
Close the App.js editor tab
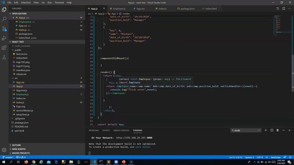pos(104,8)
